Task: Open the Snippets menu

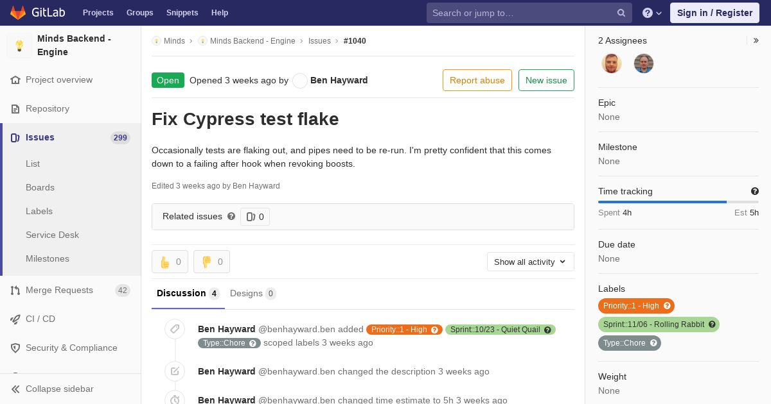Action: [x=182, y=13]
